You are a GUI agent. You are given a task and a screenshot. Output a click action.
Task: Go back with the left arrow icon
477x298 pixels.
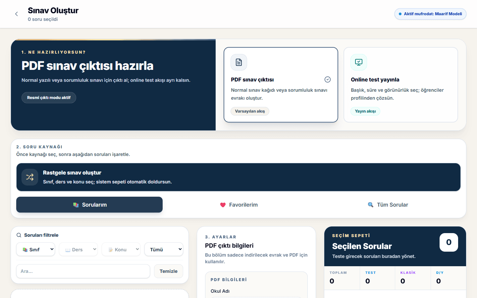pyautogui.click(x=17, y=14)
